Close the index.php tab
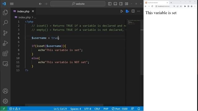Image resolution: width=198 pixels, height=111 pixels. click(33, 11)
